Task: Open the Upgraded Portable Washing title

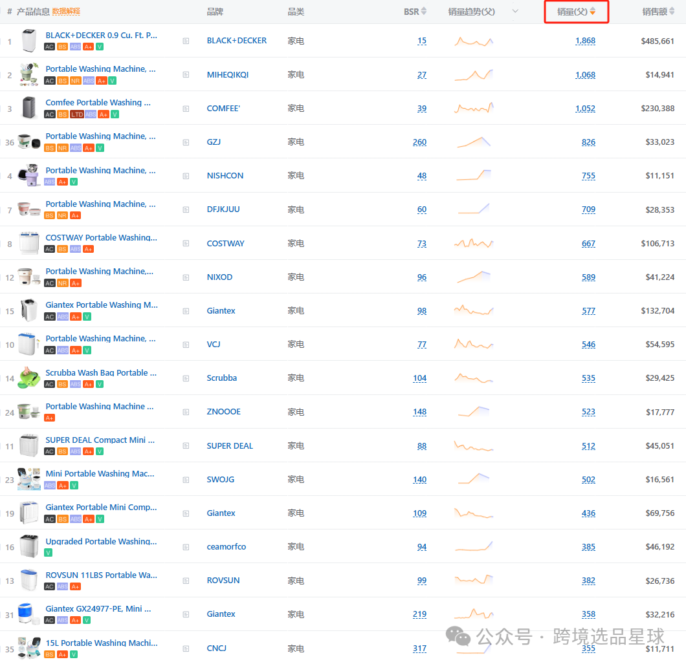Action: 101,542
